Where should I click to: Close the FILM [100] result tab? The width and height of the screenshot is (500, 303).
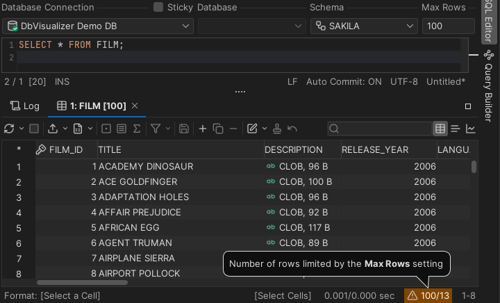click(135, 106)
